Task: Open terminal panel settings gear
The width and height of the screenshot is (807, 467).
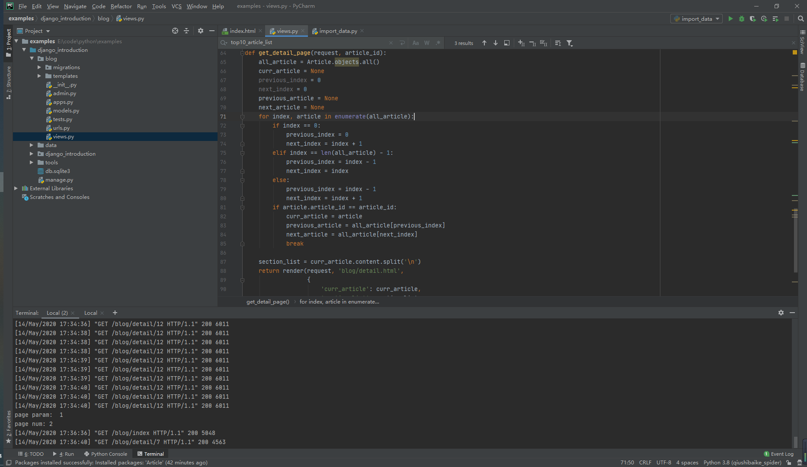Action: coord(781,313)
